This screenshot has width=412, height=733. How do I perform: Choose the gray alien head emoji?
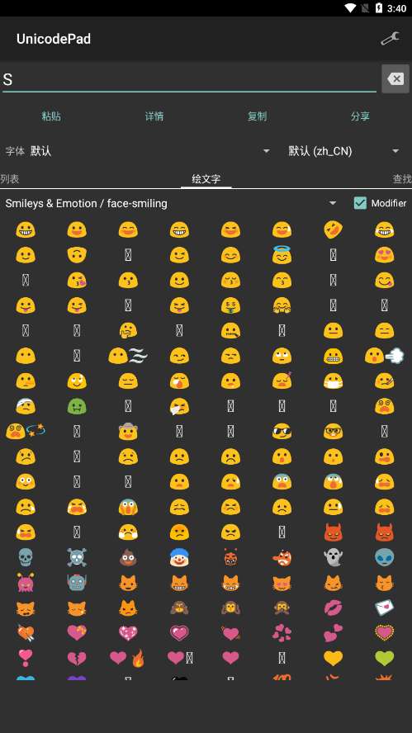pyautogui.click(x=385, y=557)
